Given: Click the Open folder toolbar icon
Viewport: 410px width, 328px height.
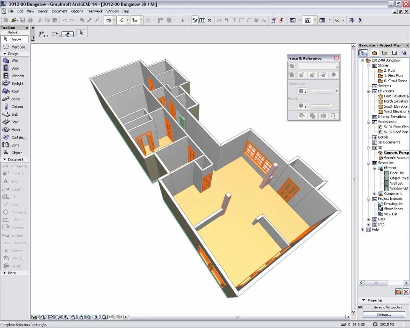Looking at the screenshot, I should tap(13, 20).
